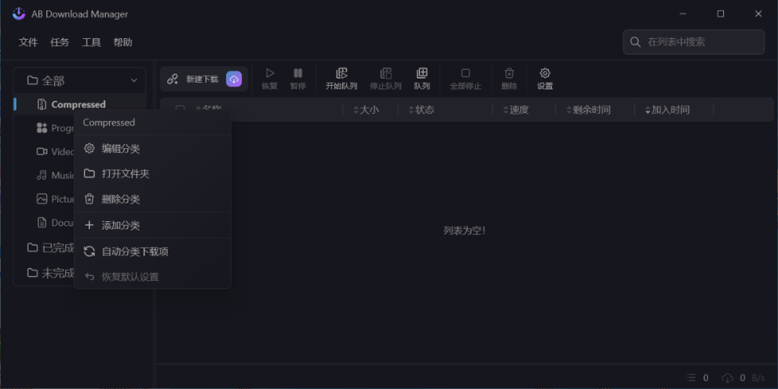Select the Compressed category in sidebar
Image resolution: width=778 pixels, height=389 pixels.
[79, 104]
